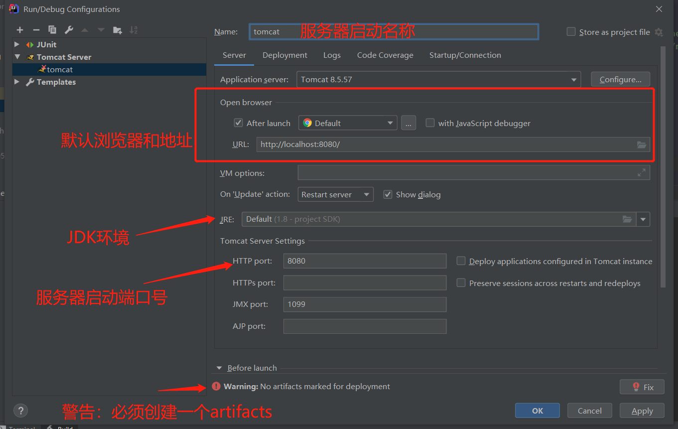Remove configuration with minus icon
Screen dimensions: 678x429
[36, 30]
